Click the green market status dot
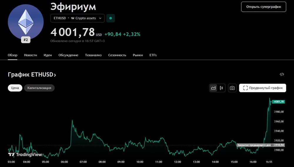This screenshot has width=294, height=167. 111,18
